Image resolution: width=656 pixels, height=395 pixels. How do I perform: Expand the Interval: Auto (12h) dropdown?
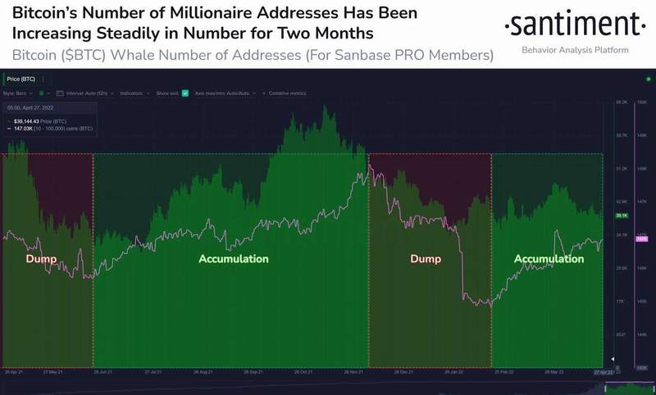(x=90, y=93)
